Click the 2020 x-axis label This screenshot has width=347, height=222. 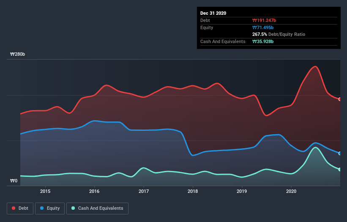[291, 191]
